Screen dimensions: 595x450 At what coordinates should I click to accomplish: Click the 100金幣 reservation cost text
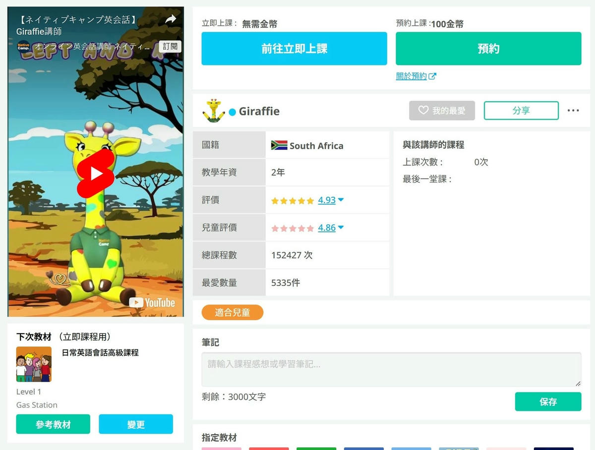coord(447,24)
